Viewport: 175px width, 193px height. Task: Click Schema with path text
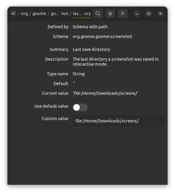pyautogui.click(x=90, y=27)
